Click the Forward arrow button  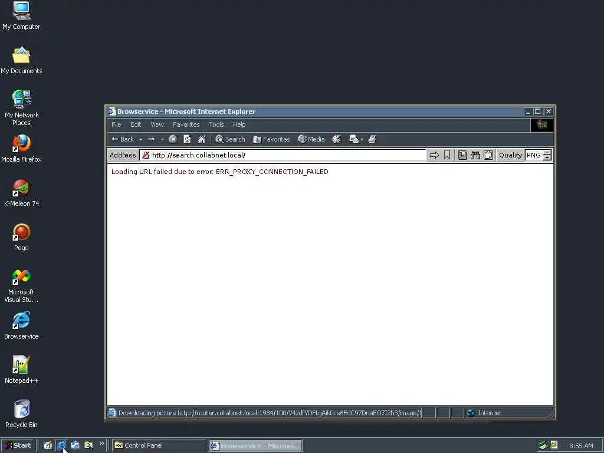pyautogui.click(x=152, y=139)
